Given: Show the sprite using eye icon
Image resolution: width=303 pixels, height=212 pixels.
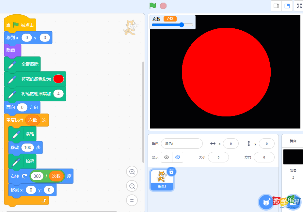Looking at the screenshot, I should click(167, 157).
